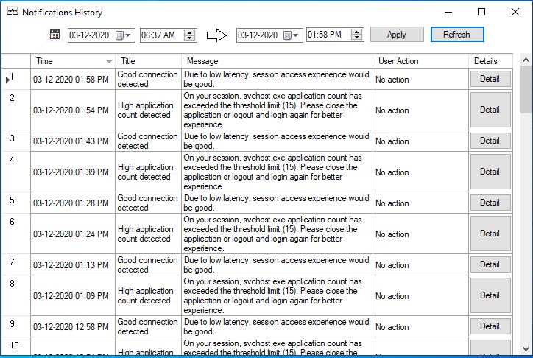Open Detail for row 1 notification
Screen dimensions: 533x358
pos(490,79)
